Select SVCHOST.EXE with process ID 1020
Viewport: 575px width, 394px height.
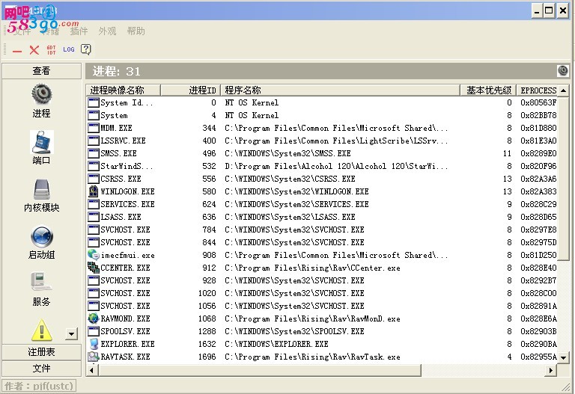(322, 293)
